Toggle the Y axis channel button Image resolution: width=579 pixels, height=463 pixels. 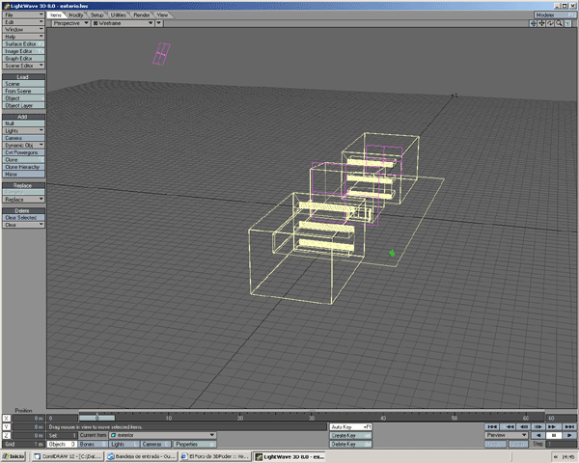pyautogui.click(x=7, y=426)
